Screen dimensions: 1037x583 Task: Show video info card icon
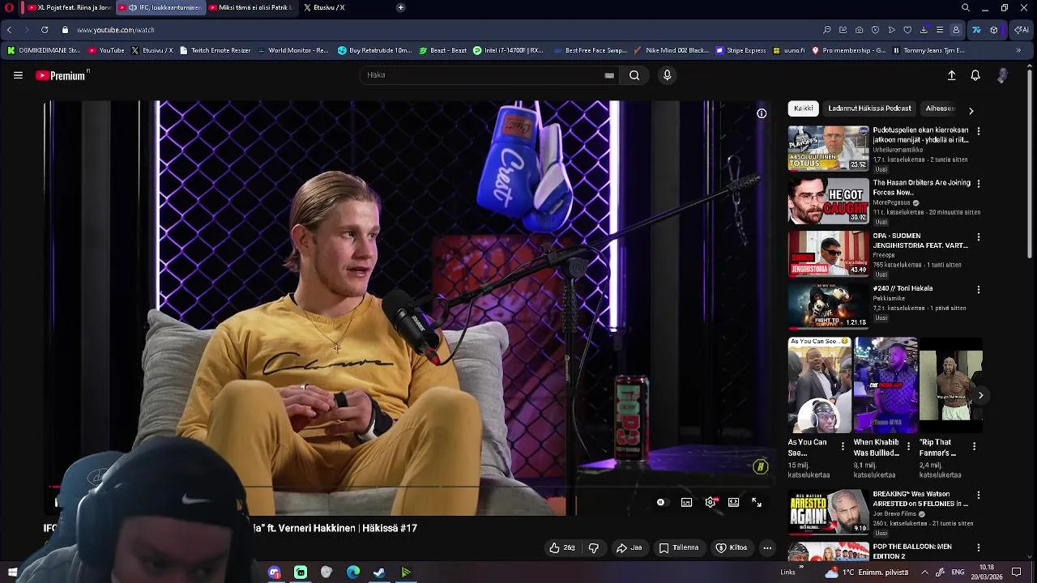point(762,113)
